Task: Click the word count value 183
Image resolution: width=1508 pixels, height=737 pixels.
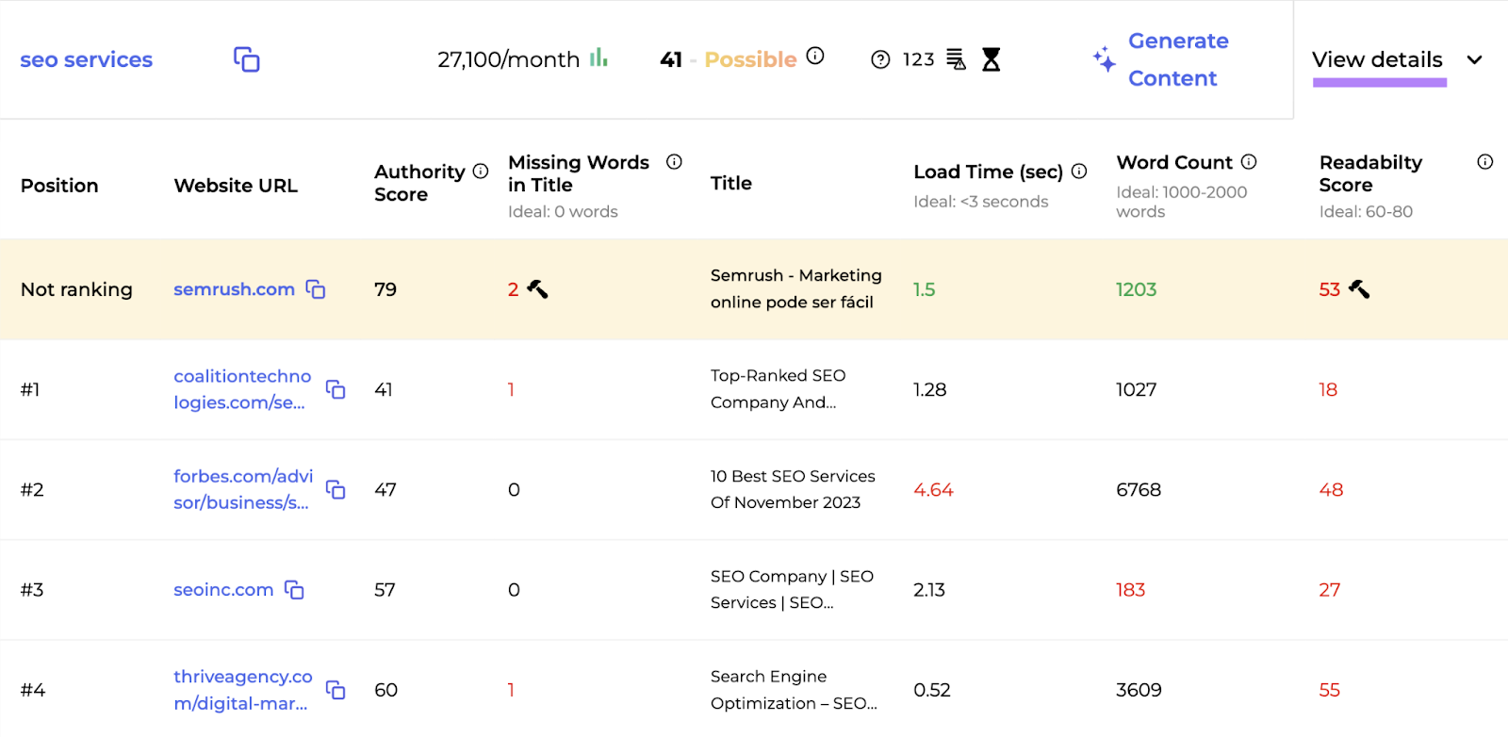Action: point(1130,590)
